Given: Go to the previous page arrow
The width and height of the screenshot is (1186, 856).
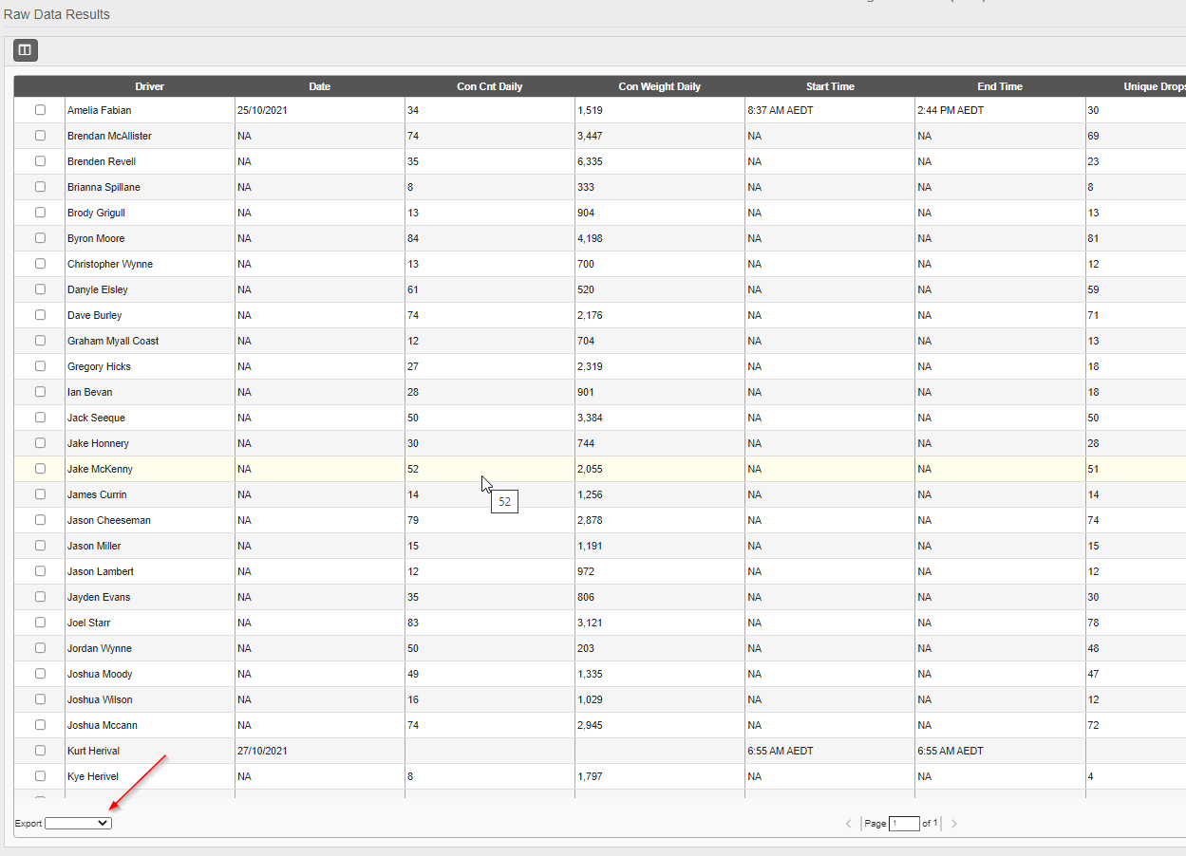Looking at the screenshot, I should (849, 824).
